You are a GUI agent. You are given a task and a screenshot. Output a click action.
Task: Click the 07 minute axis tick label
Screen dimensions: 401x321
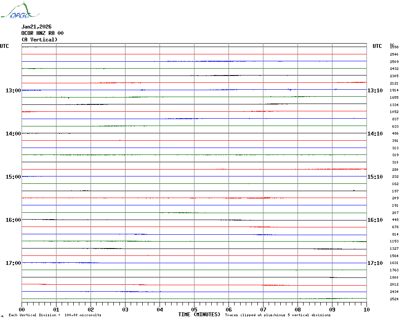pyautogui.click(x=263, y=309)
